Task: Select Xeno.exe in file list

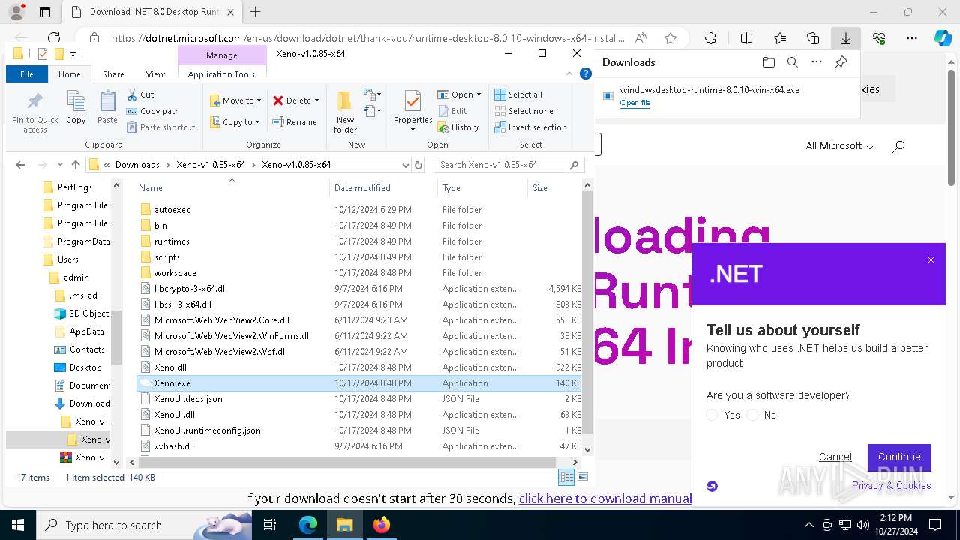Action: tap(359, 383)
